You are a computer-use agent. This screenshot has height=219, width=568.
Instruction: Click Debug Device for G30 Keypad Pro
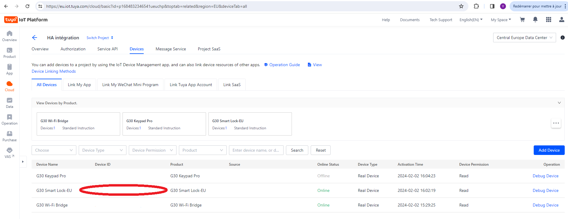[x=546, y=176]
